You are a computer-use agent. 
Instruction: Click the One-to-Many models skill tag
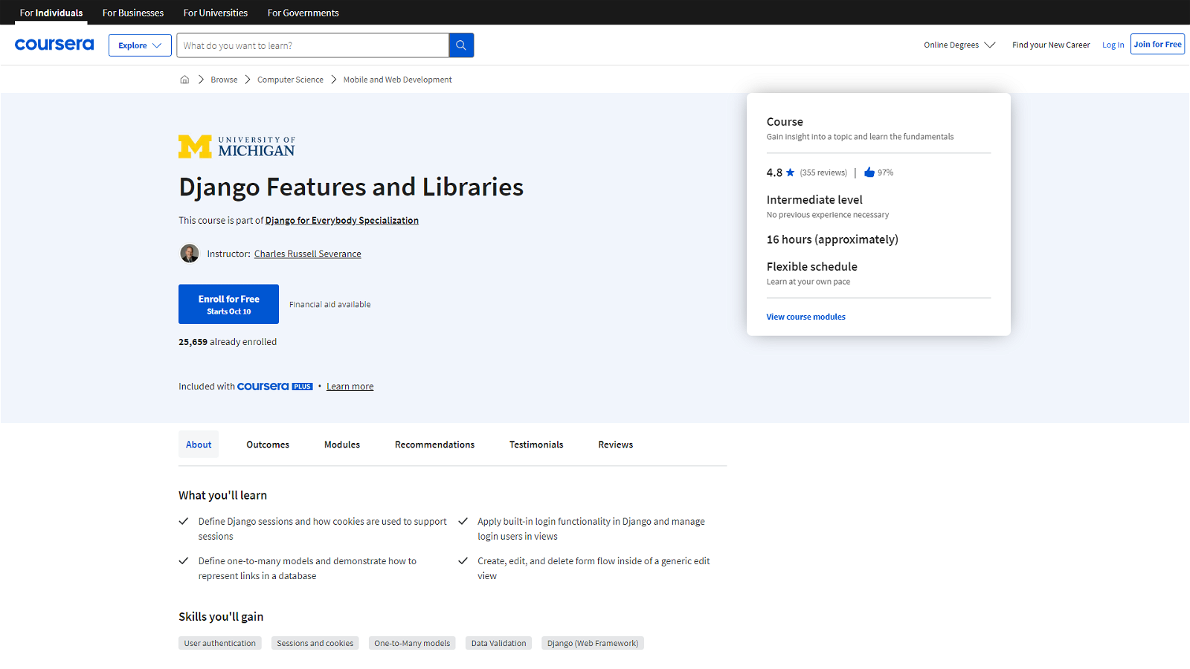coord(412,643)
